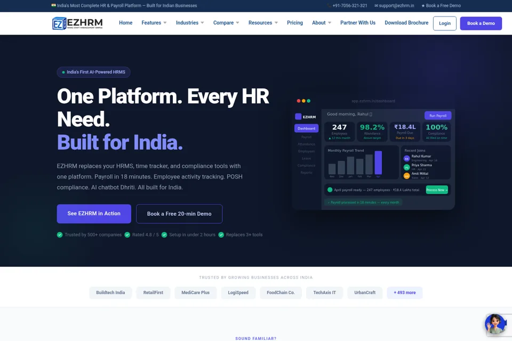Viewport: 512px width, 341px height.
Task: Click the RetailFirst company chip
Action: click(x=153, y=293)
